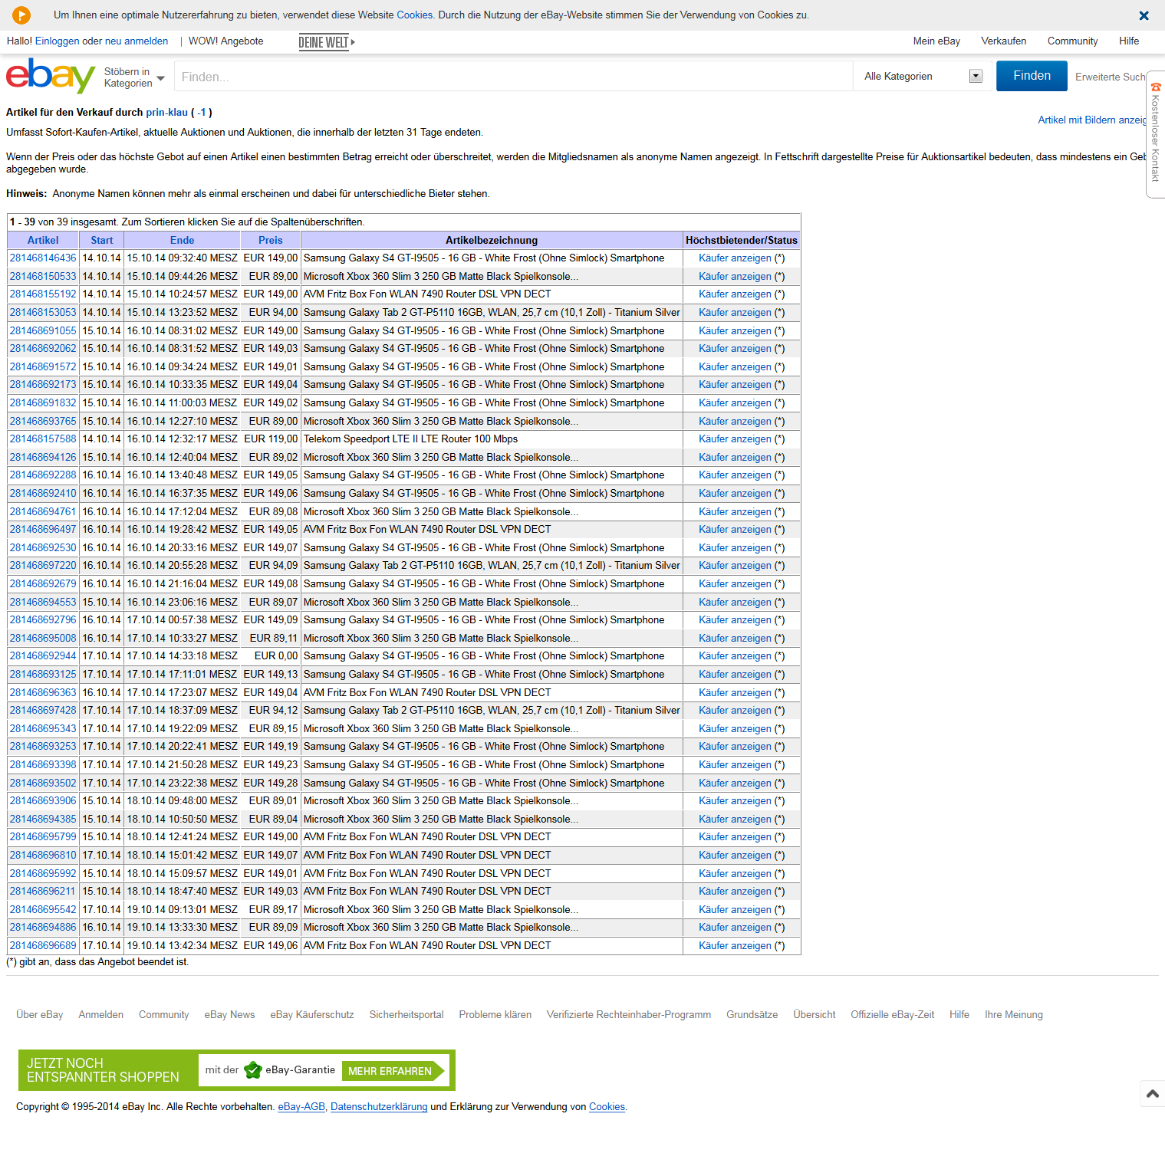This screenshot has height=1153, width=1165.
Task: Click the Übersicht footer link
Action: (x=814, y=1015)
